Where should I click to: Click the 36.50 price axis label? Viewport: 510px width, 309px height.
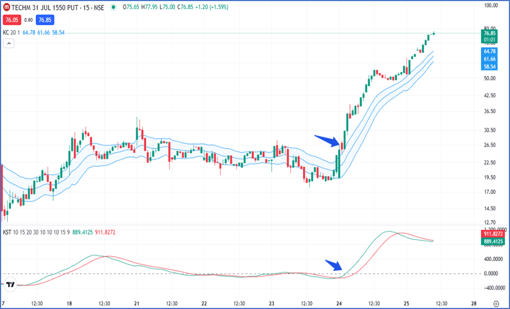click(489, 111)
